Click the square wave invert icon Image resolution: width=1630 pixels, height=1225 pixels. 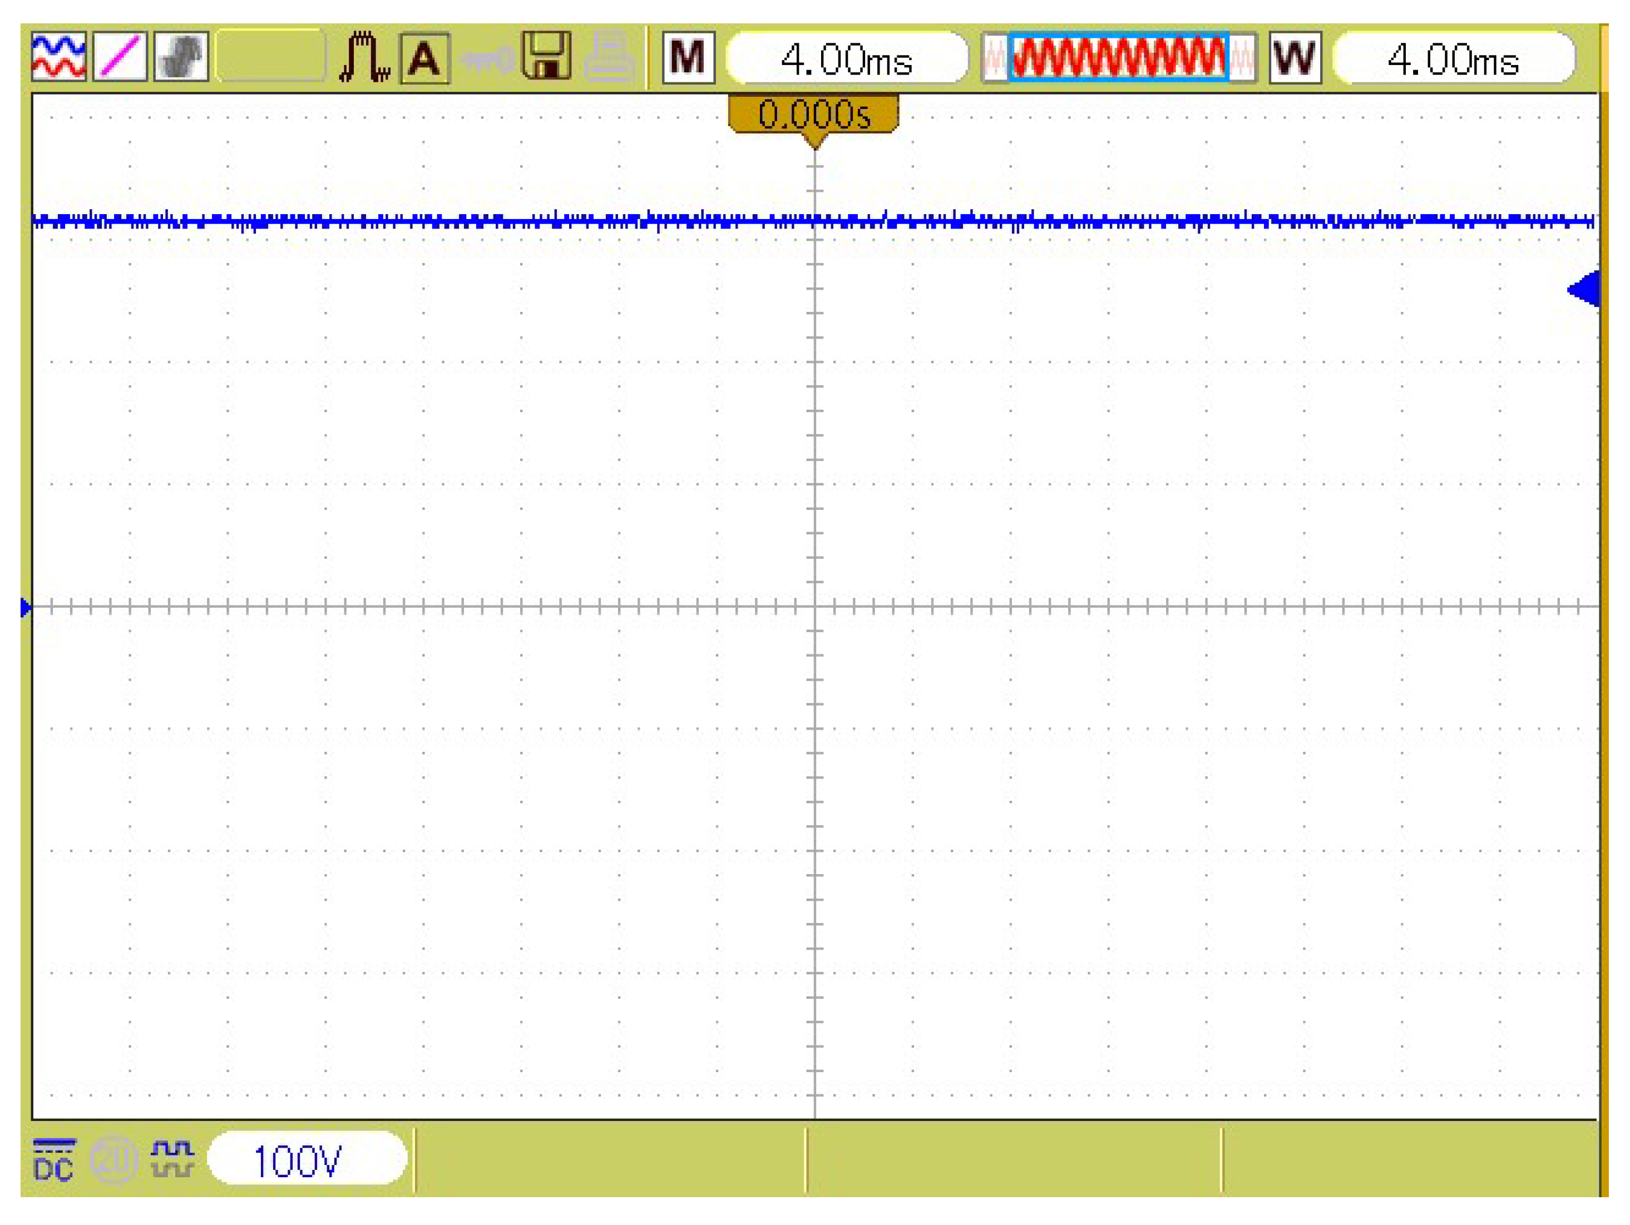(x=172, y=1159)
